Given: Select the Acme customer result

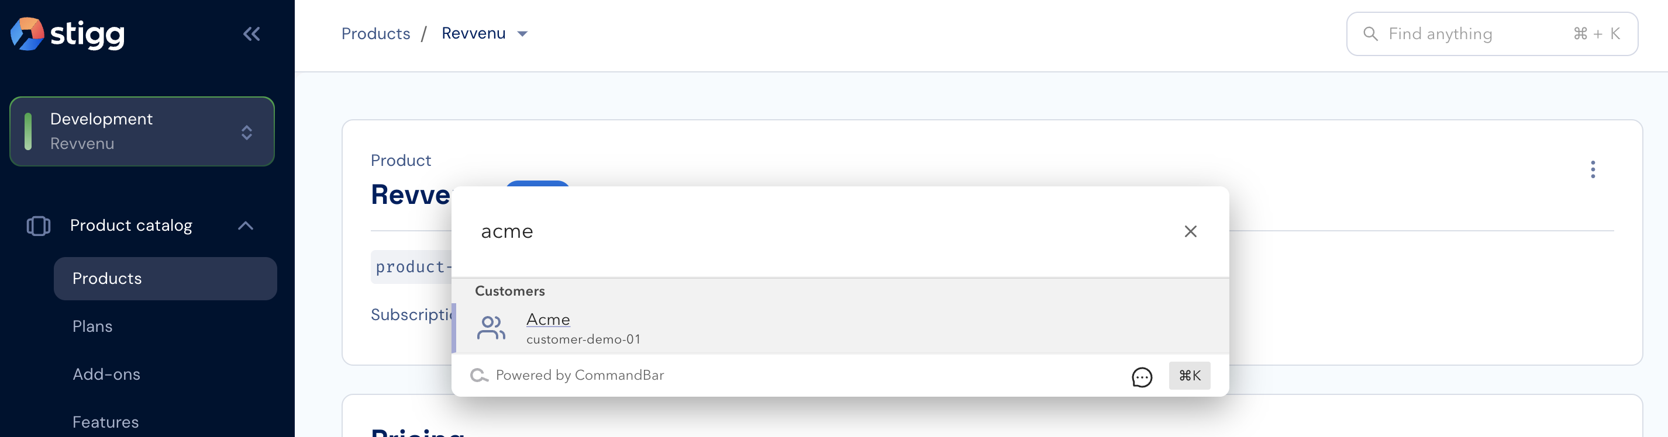Looking at the screenshot, I should [840, 328].
